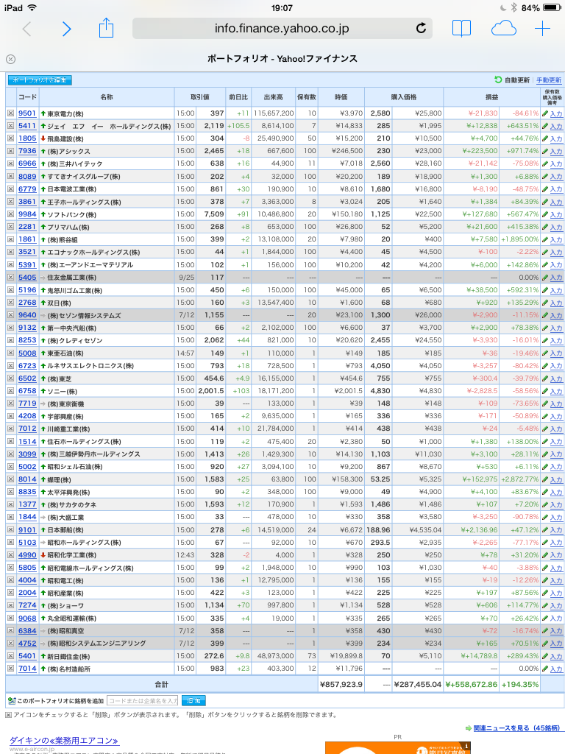Click the total value ¥857,923.9
565x754 pixels.
click(341, 684)
